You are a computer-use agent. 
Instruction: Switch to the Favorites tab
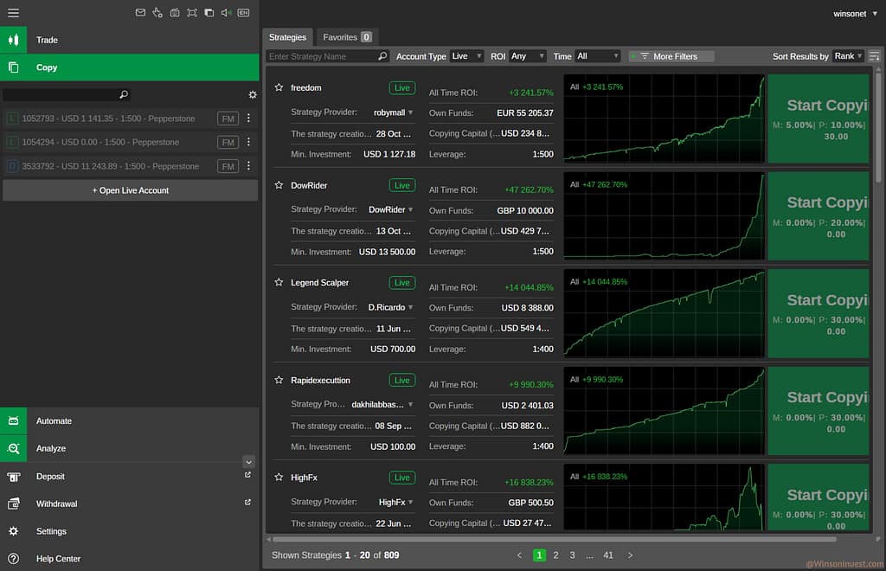[346, 37]
